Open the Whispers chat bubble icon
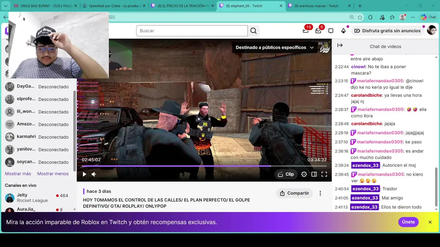 point(331,31)
